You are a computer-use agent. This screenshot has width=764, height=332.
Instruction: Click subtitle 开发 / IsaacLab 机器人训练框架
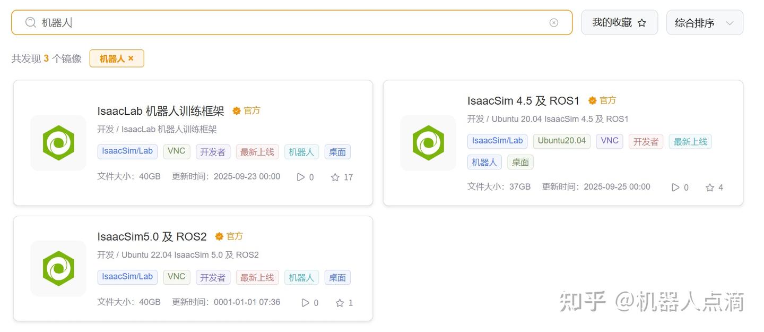(157, 130)
